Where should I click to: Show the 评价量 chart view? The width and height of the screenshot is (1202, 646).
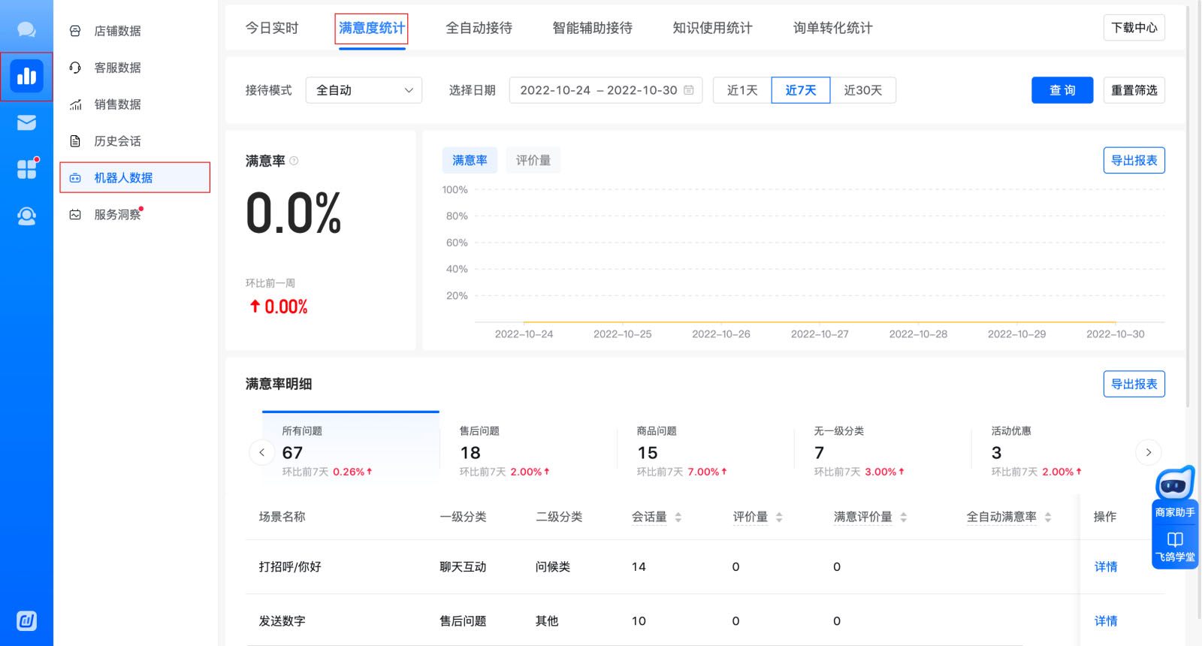pos(533,160)
